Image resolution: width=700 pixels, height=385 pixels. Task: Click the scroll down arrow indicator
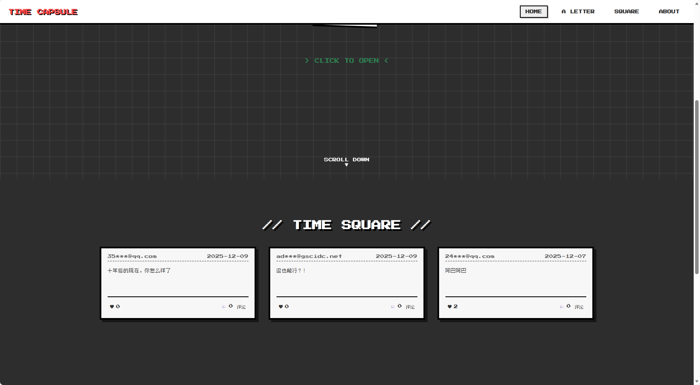pos(347,165)
